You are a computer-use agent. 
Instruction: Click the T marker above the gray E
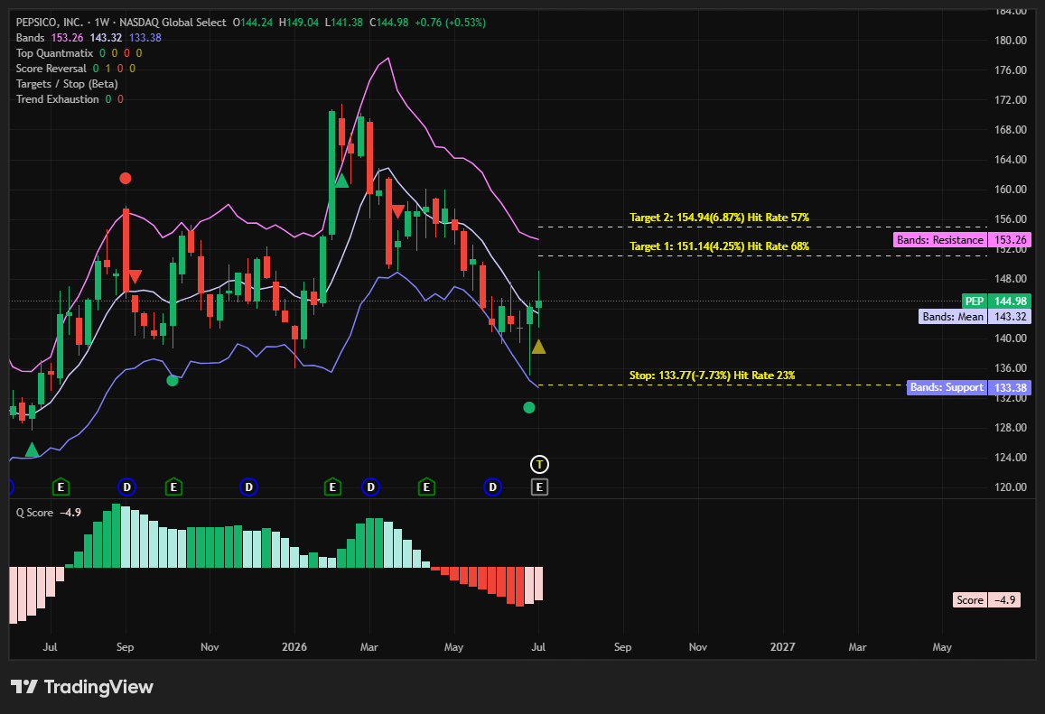click(539, 464)
